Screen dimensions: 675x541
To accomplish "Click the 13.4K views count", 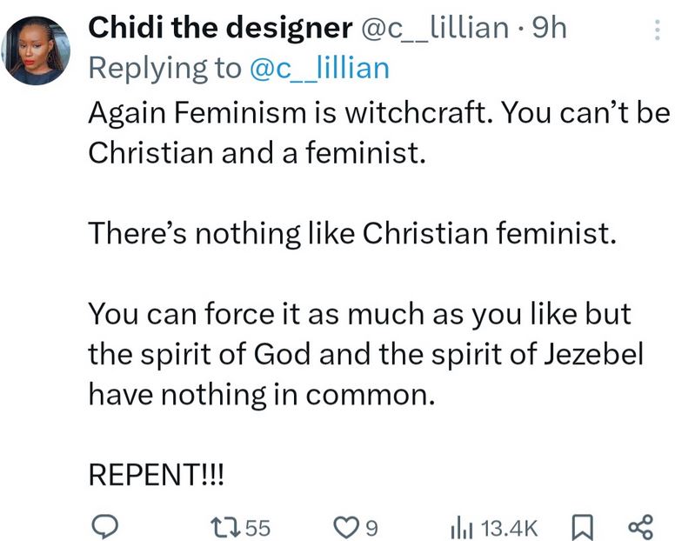I will click(510, 527).
